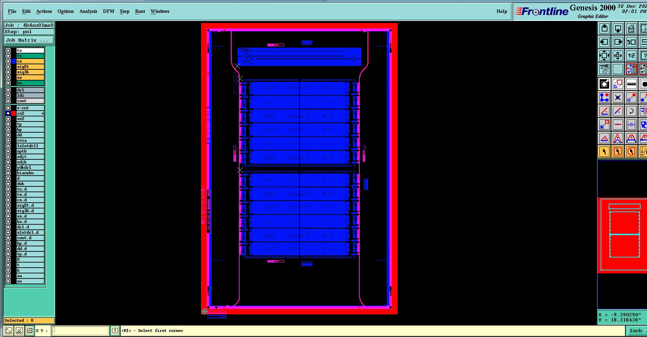This screenshot has height=337, width=647.
Task: Select the polygon arrow selection tool
Action: [631, 152]
